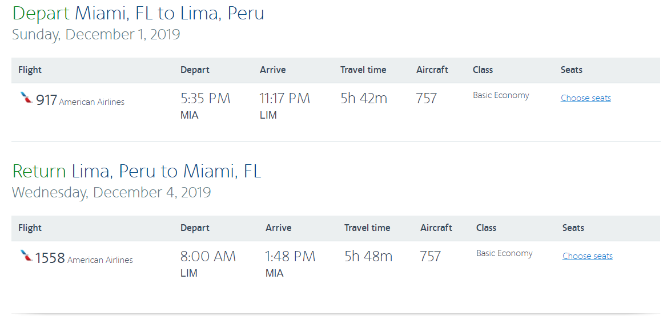Click the 8:00 AM departure time
This screenshot has height=324, width=667.
pyautogui.click(x=208, y=257)
